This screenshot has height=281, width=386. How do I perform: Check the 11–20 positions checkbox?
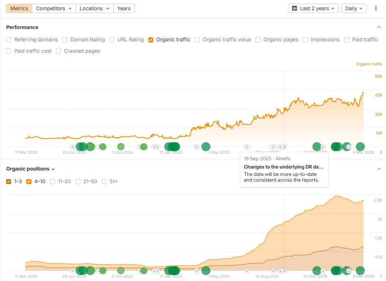click(53, 182)
